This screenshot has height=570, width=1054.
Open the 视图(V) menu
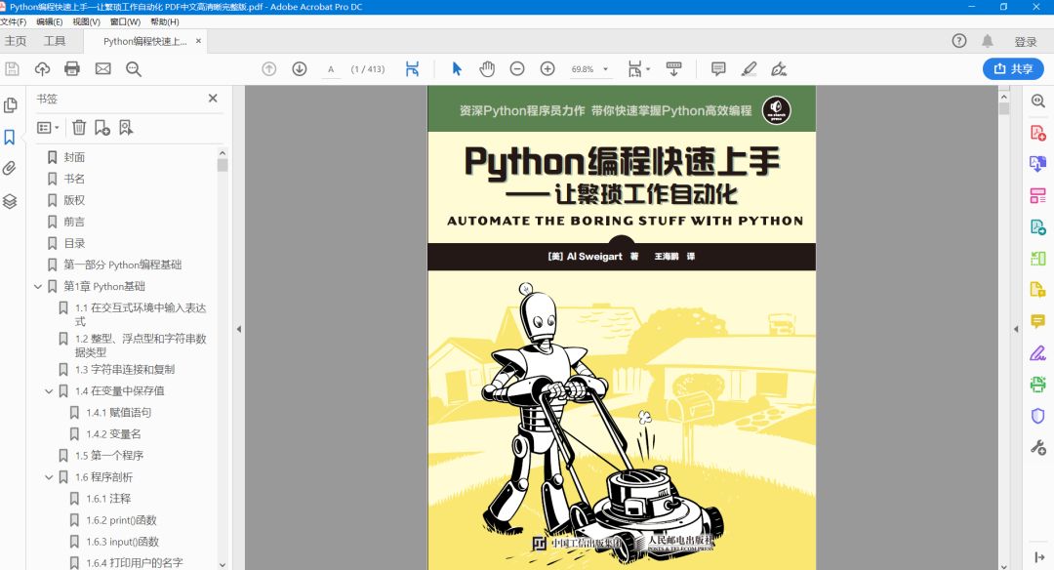[86, 21]
